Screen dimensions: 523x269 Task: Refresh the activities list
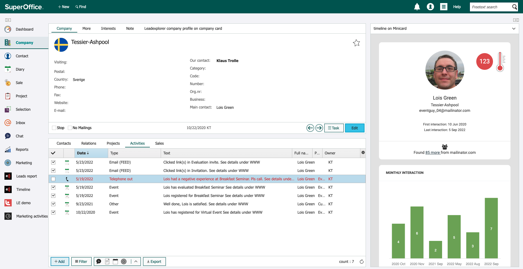[361, 261]
